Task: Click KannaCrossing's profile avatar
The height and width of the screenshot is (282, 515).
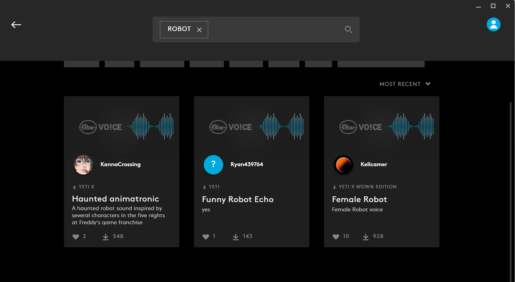Action: [83, 165]
